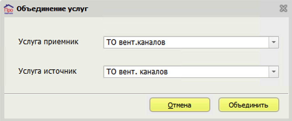
Task: Focus blank space inside source service combo box
Action: coord(218,72)
